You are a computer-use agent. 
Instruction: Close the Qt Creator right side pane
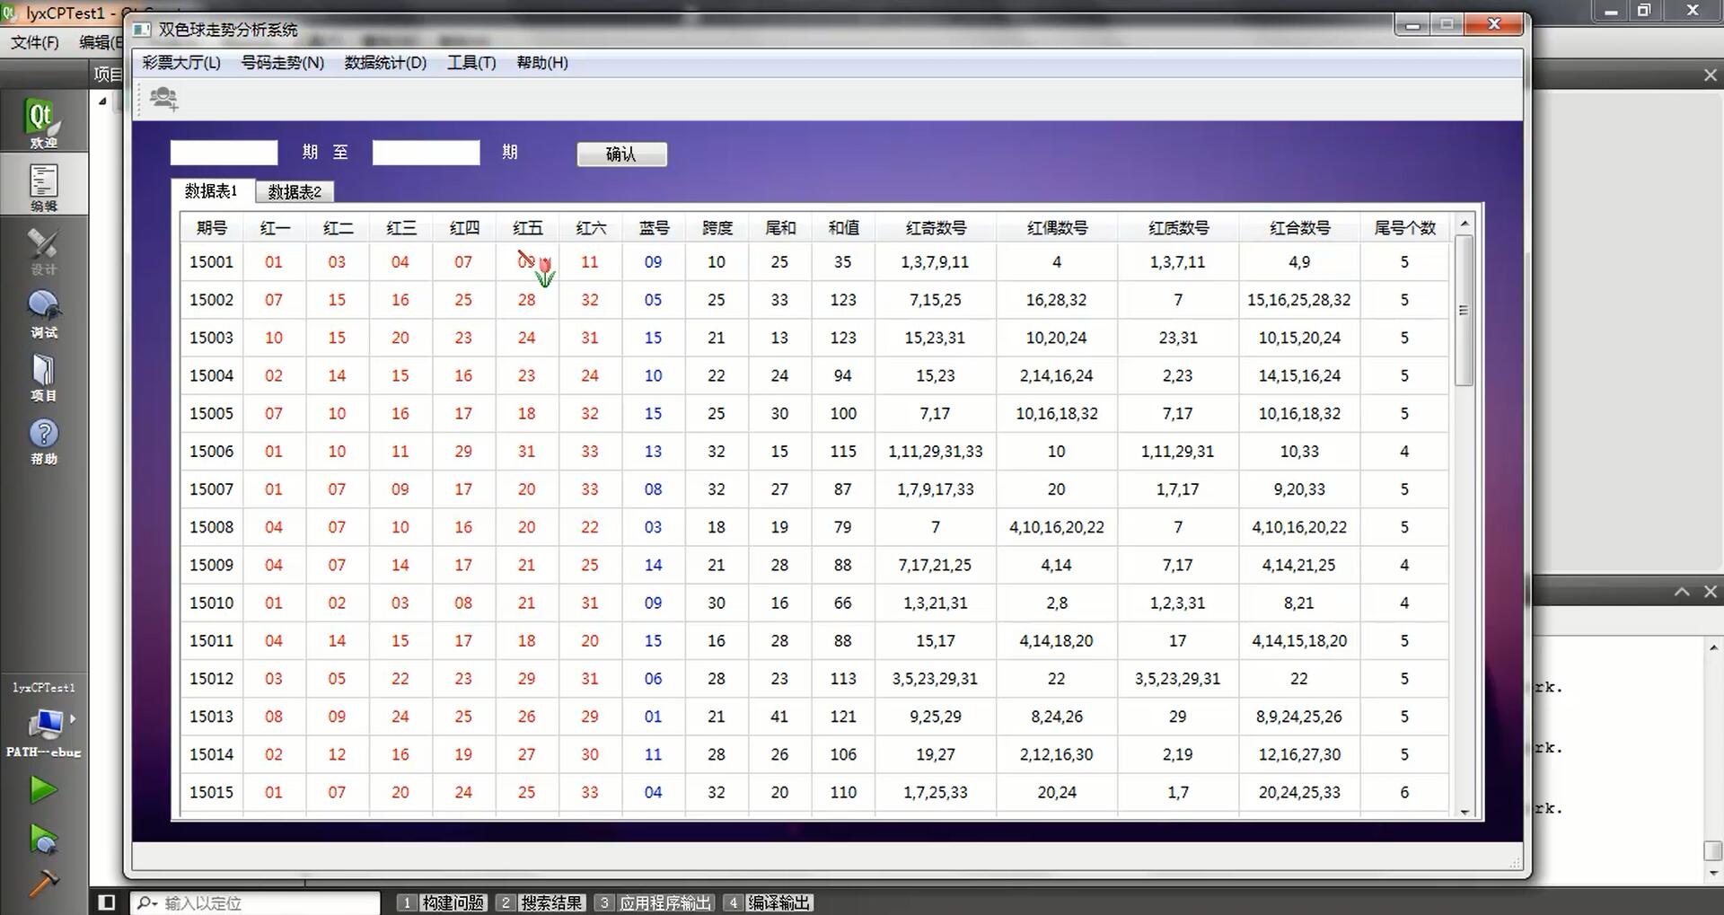point(1710,76)
